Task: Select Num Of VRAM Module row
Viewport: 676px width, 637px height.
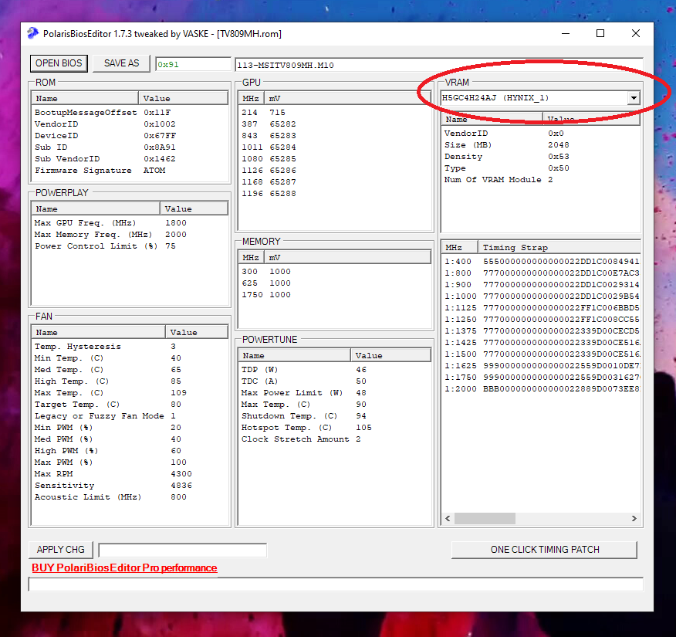Action: coord(541,180)
